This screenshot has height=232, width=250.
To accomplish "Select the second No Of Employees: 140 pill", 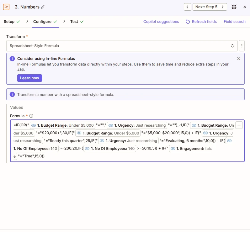I will click(110, 149).
